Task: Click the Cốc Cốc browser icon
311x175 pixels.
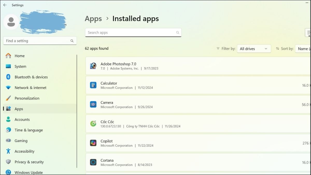Action: coord(93,124)
